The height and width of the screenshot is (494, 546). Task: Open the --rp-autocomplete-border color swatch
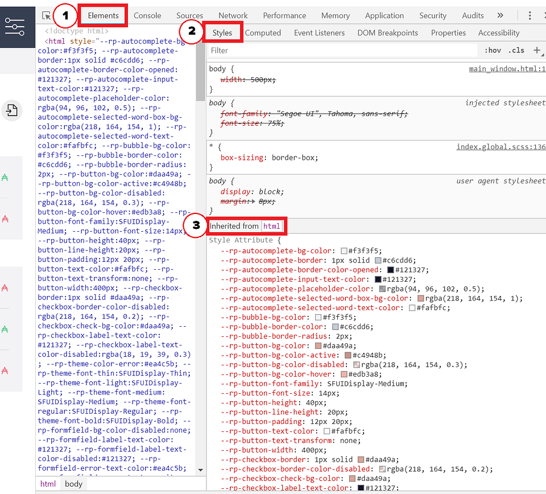pos(378,260)
